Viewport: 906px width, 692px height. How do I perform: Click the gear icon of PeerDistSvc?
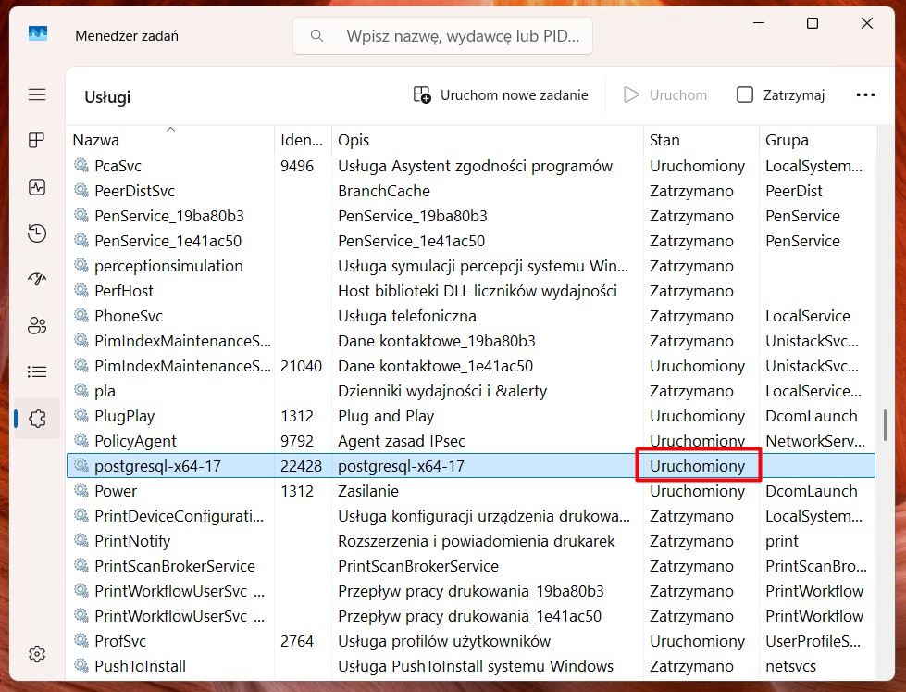coord(81,190)
